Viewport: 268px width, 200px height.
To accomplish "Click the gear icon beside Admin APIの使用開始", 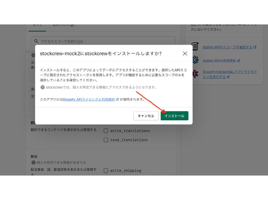I will [x=195, y=60].
